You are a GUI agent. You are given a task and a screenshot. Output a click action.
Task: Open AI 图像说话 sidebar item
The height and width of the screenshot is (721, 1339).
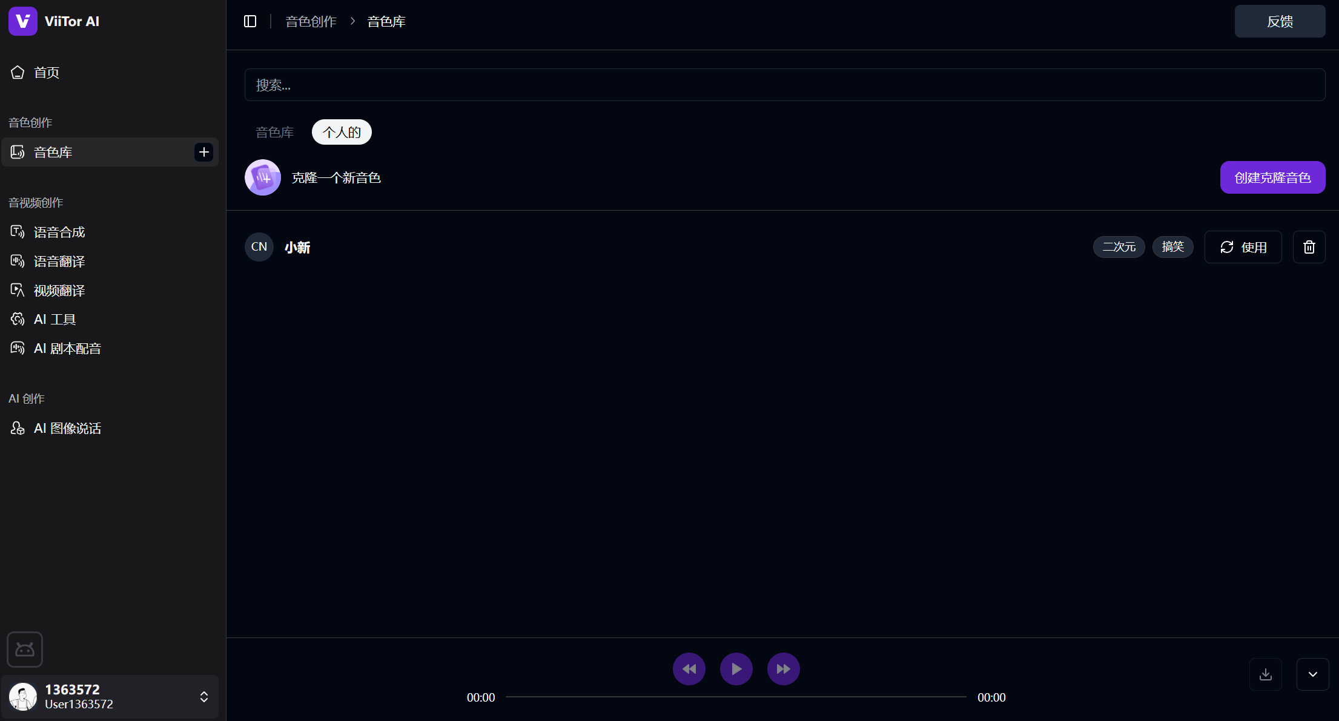pyautogui.click(x=67, y=429)
